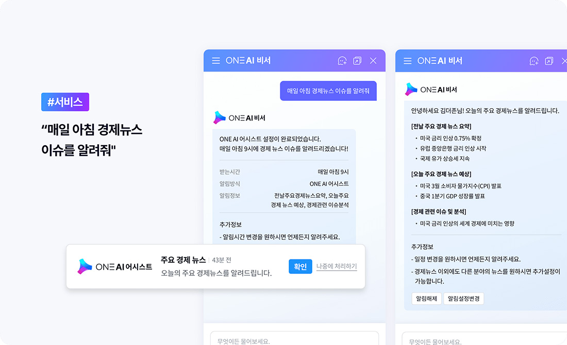Start new chat icon in right window header
This screenshot has height=345, width=567.
coord(533,61)
